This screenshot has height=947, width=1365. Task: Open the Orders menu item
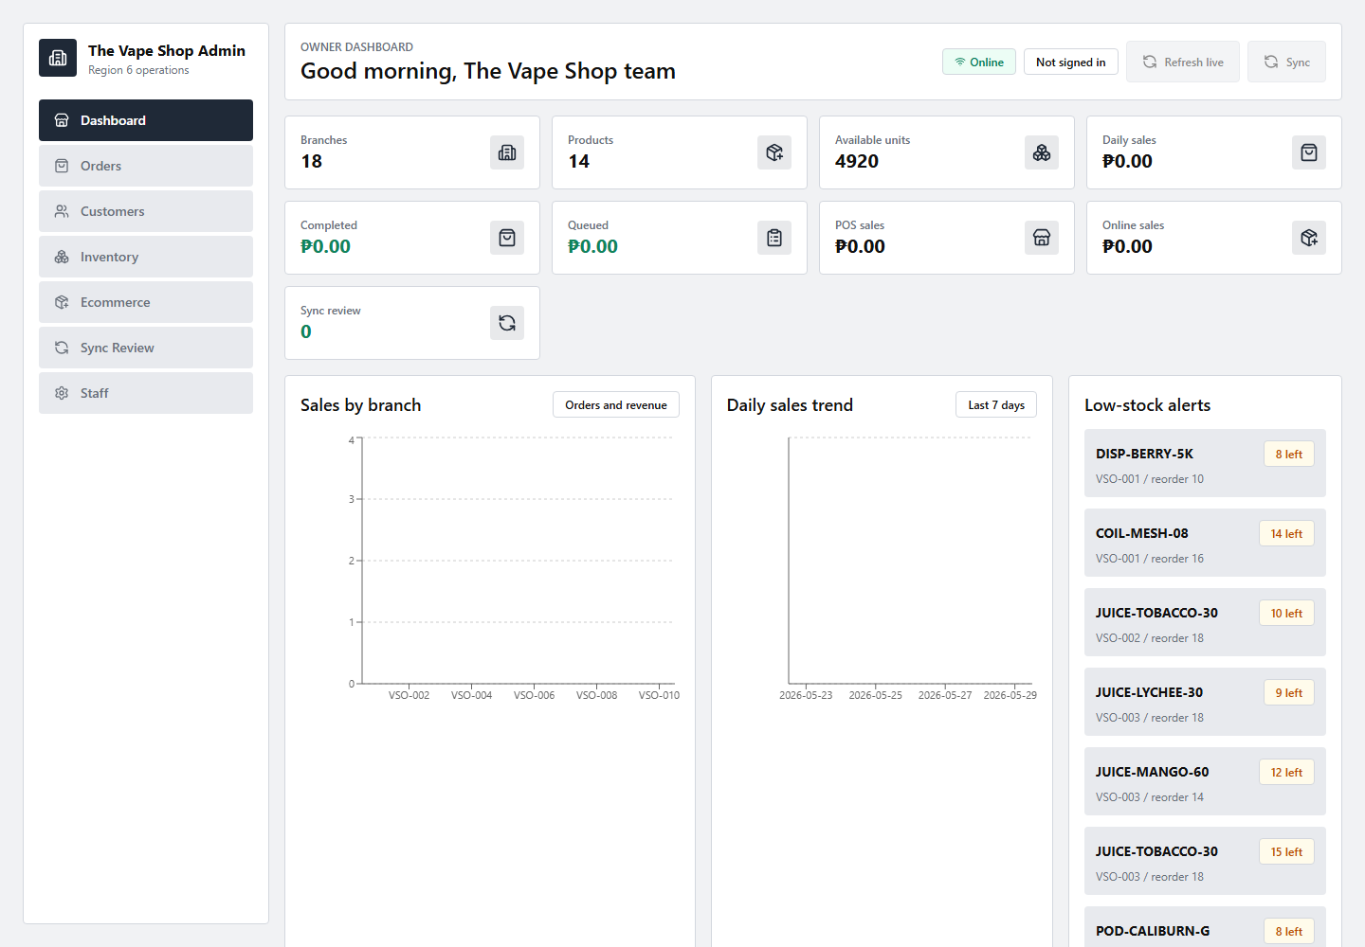pyautogui.click(x=146, y=166)
